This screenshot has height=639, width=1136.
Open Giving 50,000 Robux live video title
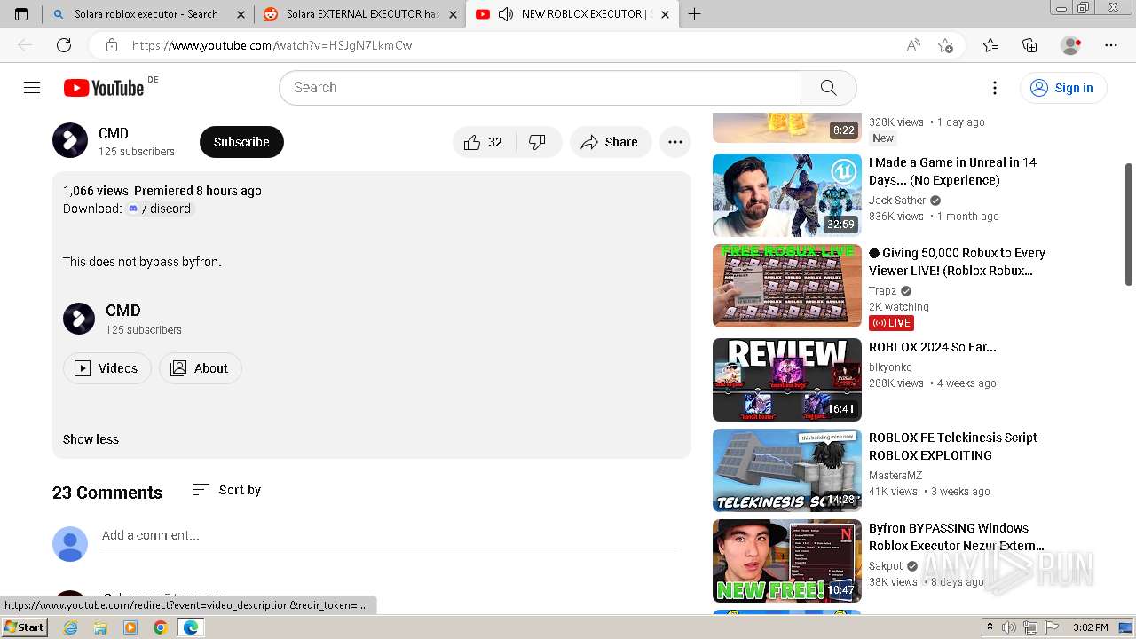[x=958, y=262]
